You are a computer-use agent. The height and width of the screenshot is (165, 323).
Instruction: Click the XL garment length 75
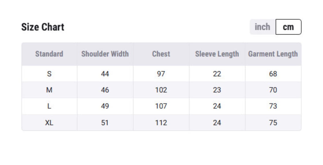coord(273,123)
